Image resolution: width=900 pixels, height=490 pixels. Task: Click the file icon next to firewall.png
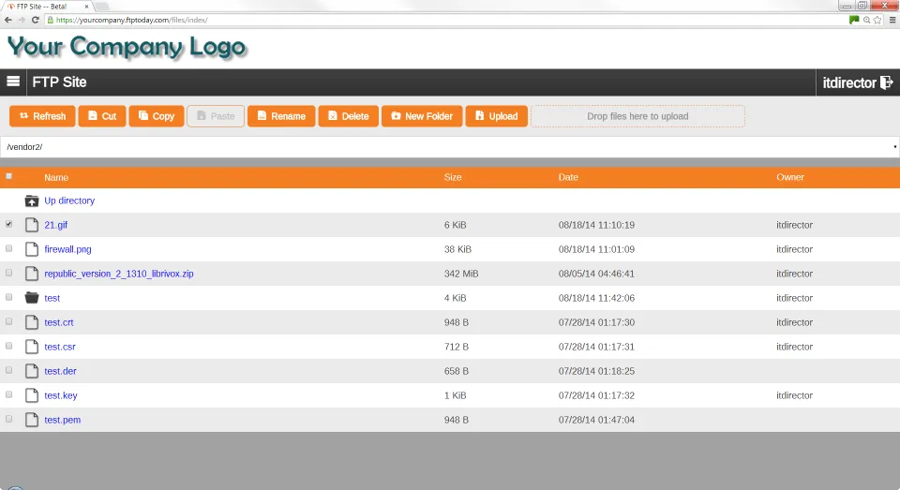[x=32, y=249]
